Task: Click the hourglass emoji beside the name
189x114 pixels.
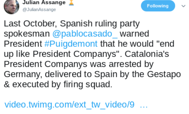Action: pyautogui.click(x=71, y=2)
